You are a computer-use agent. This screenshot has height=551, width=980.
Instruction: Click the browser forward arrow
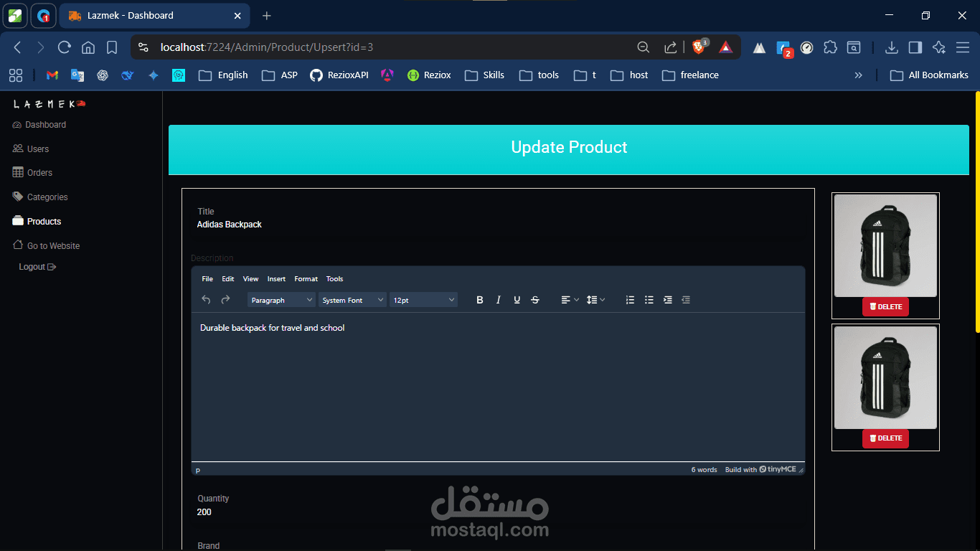tap(41, 47)
